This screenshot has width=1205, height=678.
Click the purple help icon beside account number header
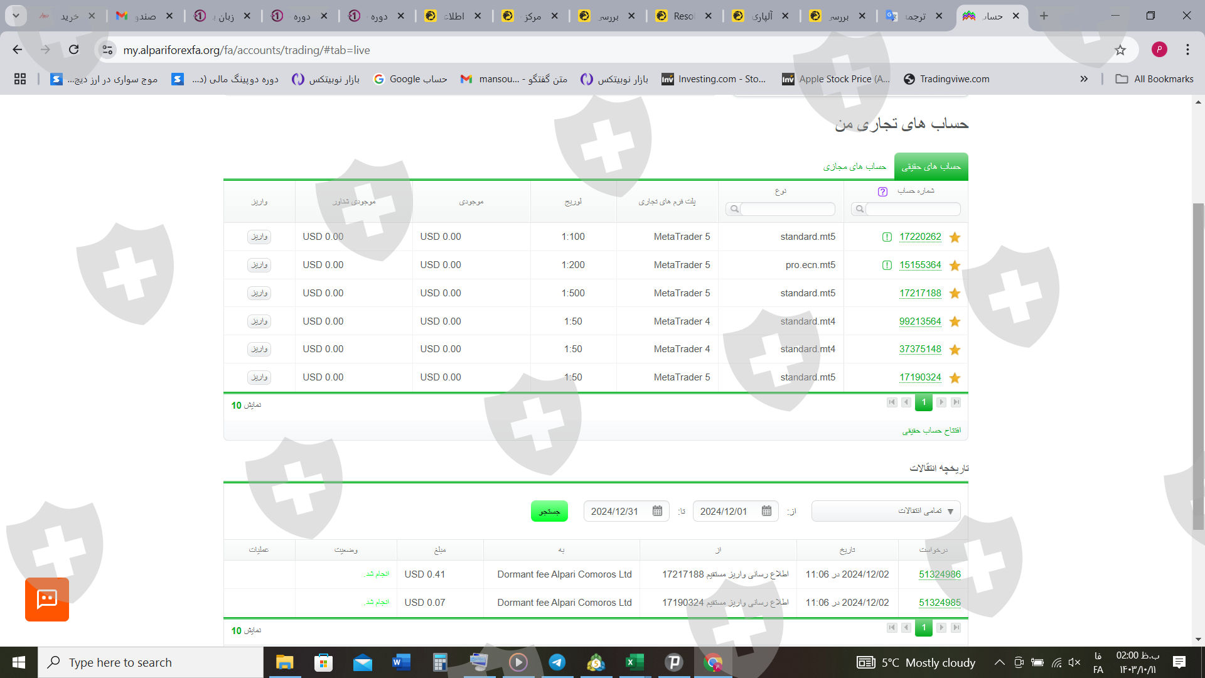(x=882, y=191)
